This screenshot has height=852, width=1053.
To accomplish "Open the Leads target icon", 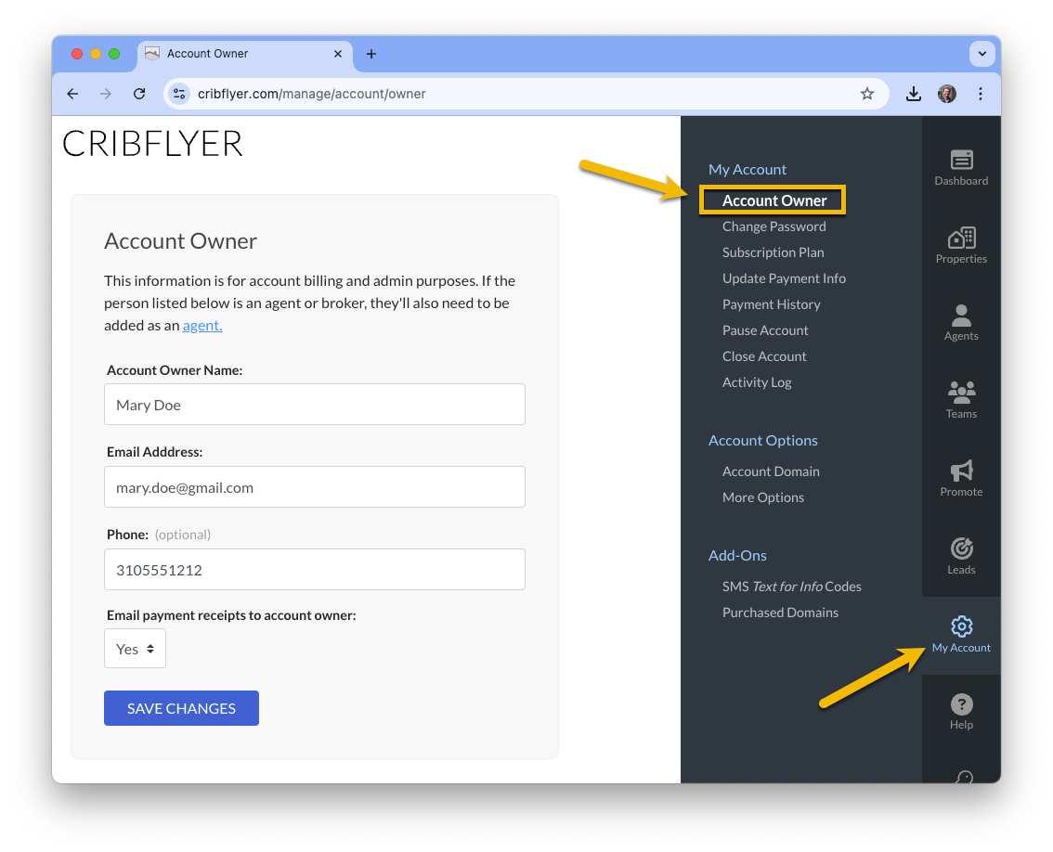I will [x=961, y=548].
